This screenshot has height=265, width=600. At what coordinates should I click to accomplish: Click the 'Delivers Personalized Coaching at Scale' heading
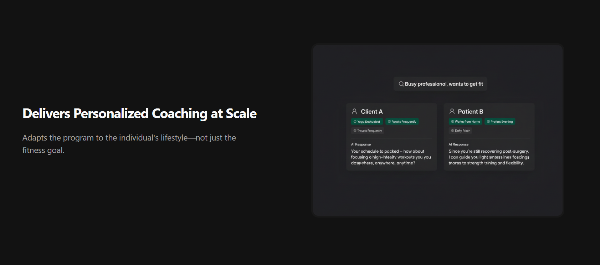[139, 113]
